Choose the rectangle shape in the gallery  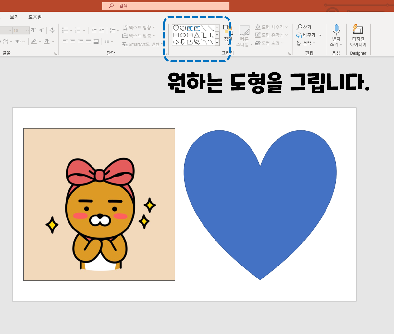[x=176, y=35]
